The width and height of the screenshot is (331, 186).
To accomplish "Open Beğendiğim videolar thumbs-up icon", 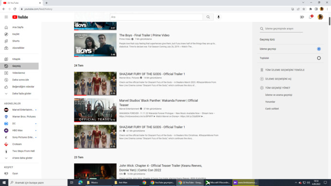I will click(6, 87).
